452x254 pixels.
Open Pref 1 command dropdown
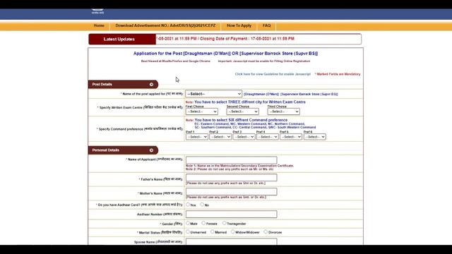196,137
